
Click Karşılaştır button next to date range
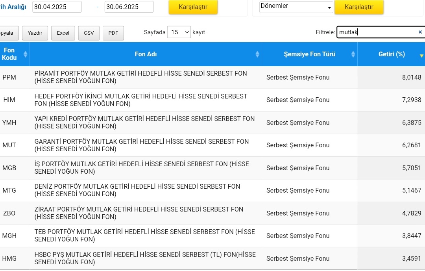[193, 7]
